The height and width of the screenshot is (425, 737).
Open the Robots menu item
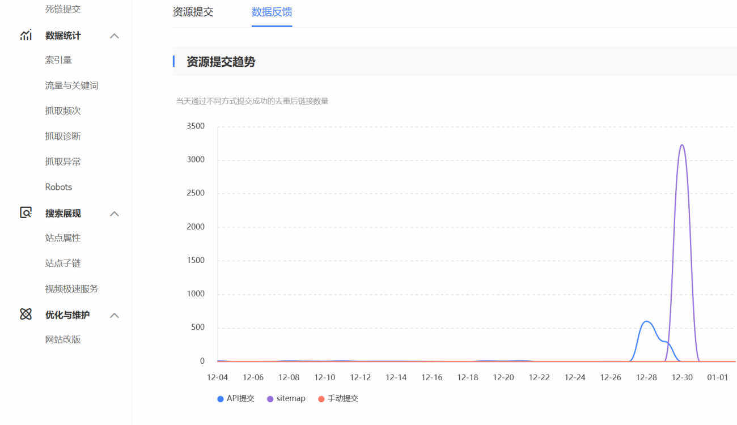tap(58, 187)
